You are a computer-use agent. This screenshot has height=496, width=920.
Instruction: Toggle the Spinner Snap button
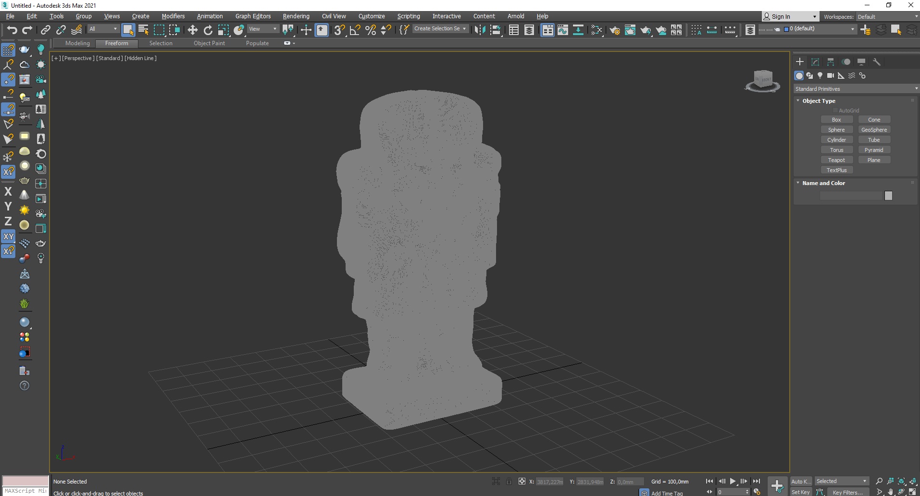[386, 30]
